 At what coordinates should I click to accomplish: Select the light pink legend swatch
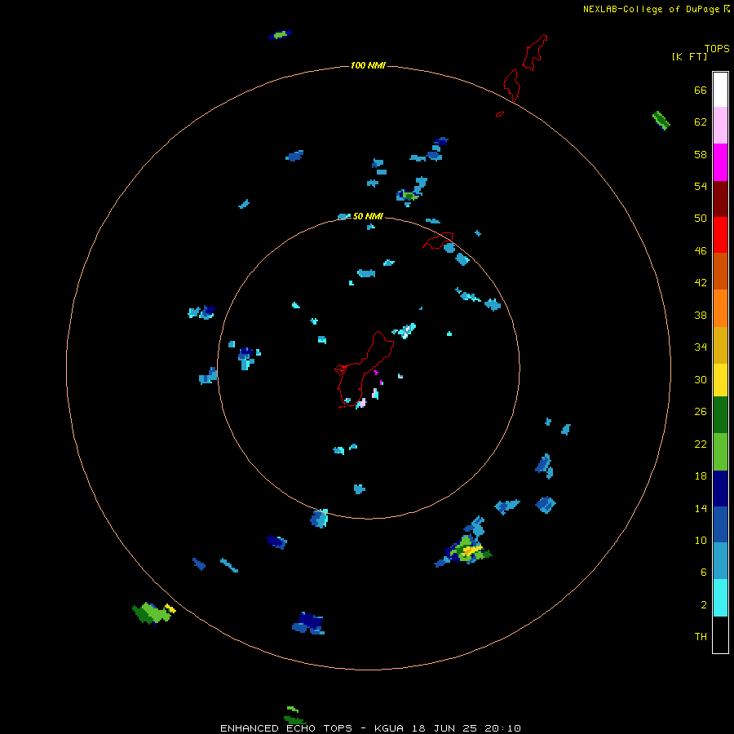pos(720,126)
